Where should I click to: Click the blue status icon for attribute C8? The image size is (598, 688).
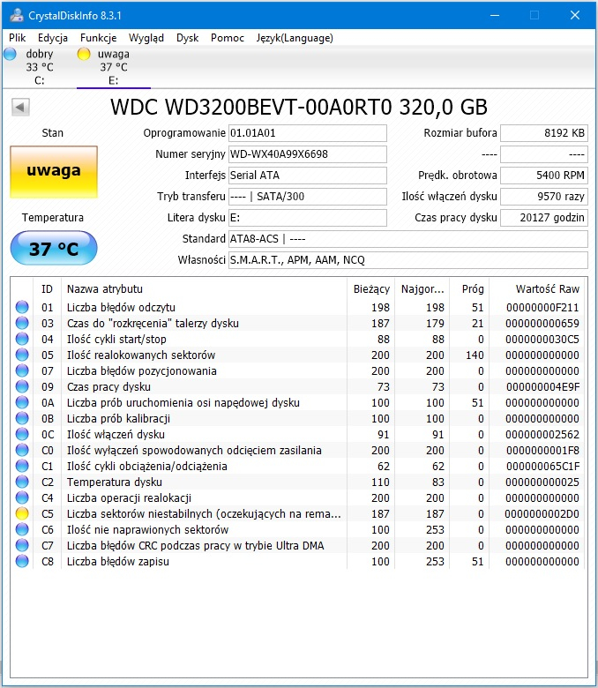22,561
